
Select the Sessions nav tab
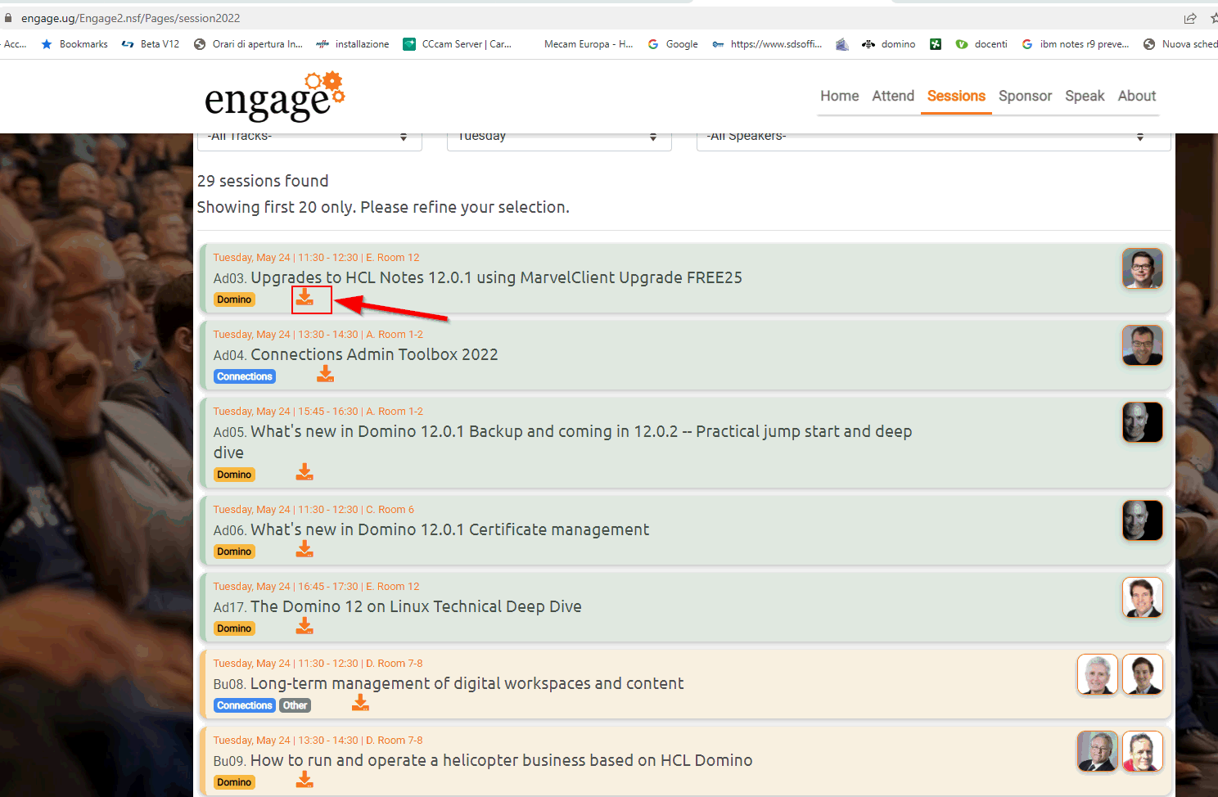pyautogui.click(x=956, y=96)
